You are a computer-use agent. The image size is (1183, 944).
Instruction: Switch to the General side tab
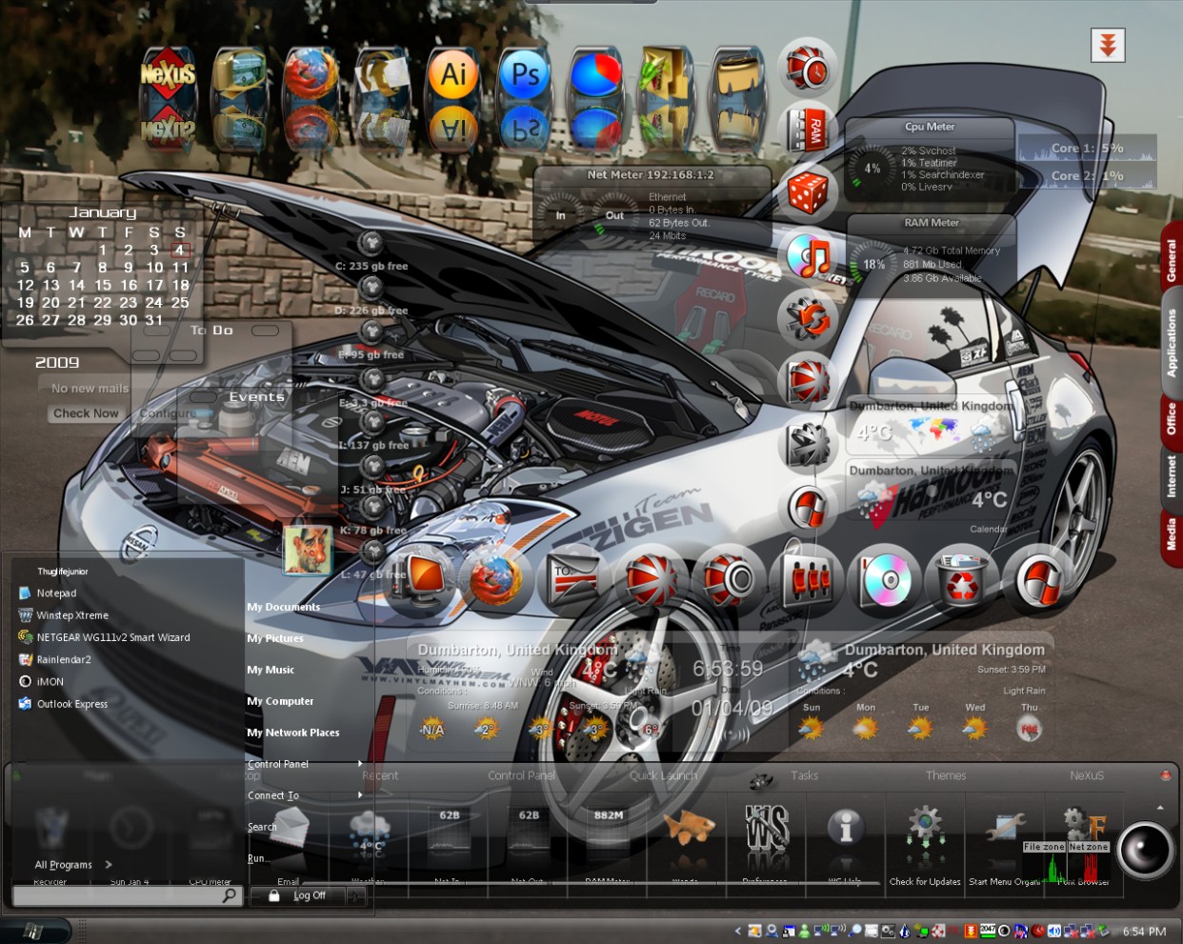[x=1172, y=259]
